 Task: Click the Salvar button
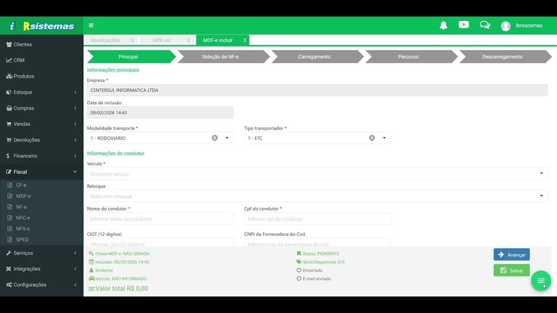tap(512, 270)
